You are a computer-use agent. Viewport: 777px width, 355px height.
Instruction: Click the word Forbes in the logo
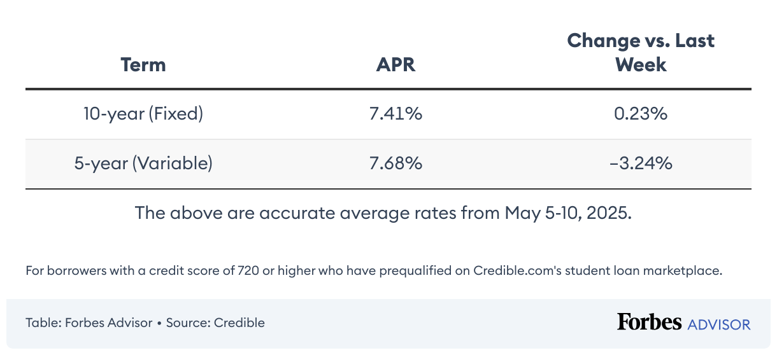tap(649, 322)
